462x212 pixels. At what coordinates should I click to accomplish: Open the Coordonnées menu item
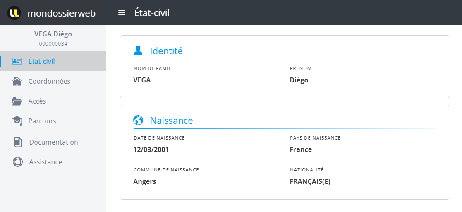click(49, 81)
